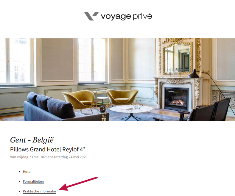Click the bullet before Praktische informatie
This screenshot has width=235, height=196.
20,192
